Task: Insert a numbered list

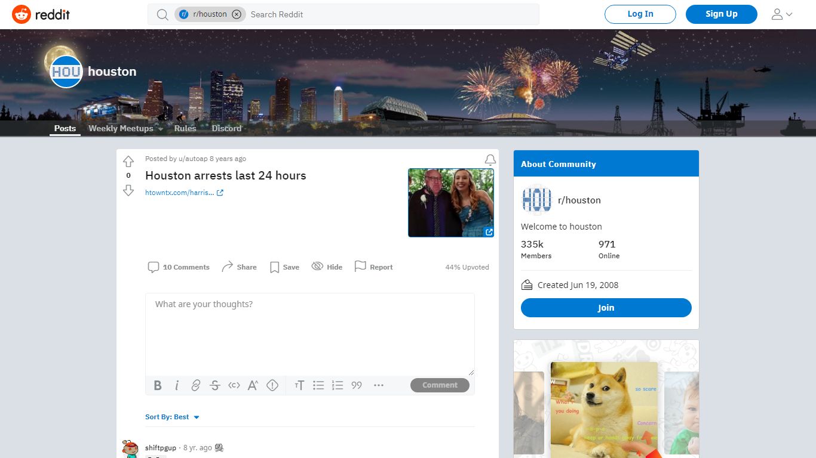Action: (x=338, y=385)
